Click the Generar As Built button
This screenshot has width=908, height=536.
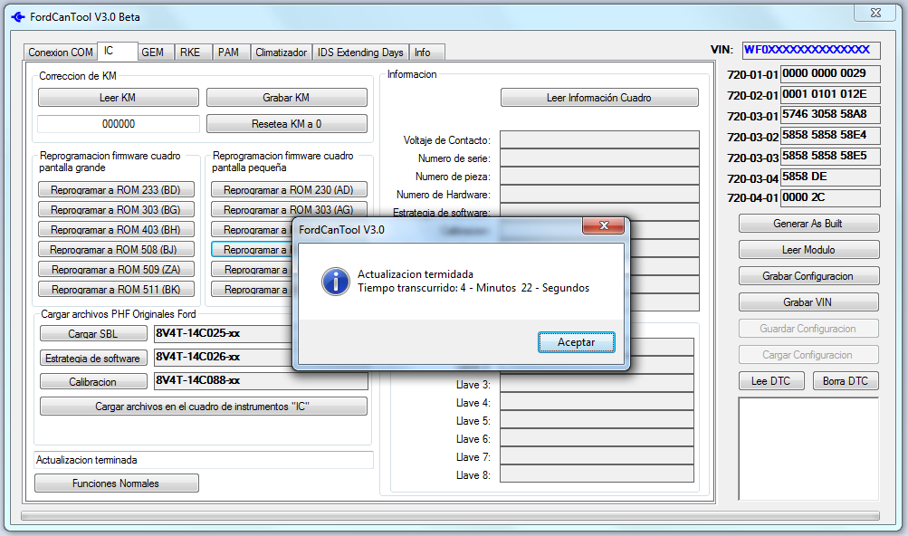[808, 224]
